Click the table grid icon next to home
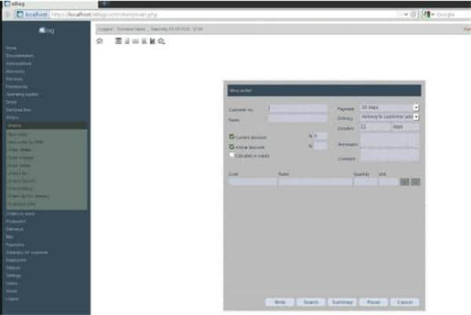This screenshot has width=471, height=315. 119,41
